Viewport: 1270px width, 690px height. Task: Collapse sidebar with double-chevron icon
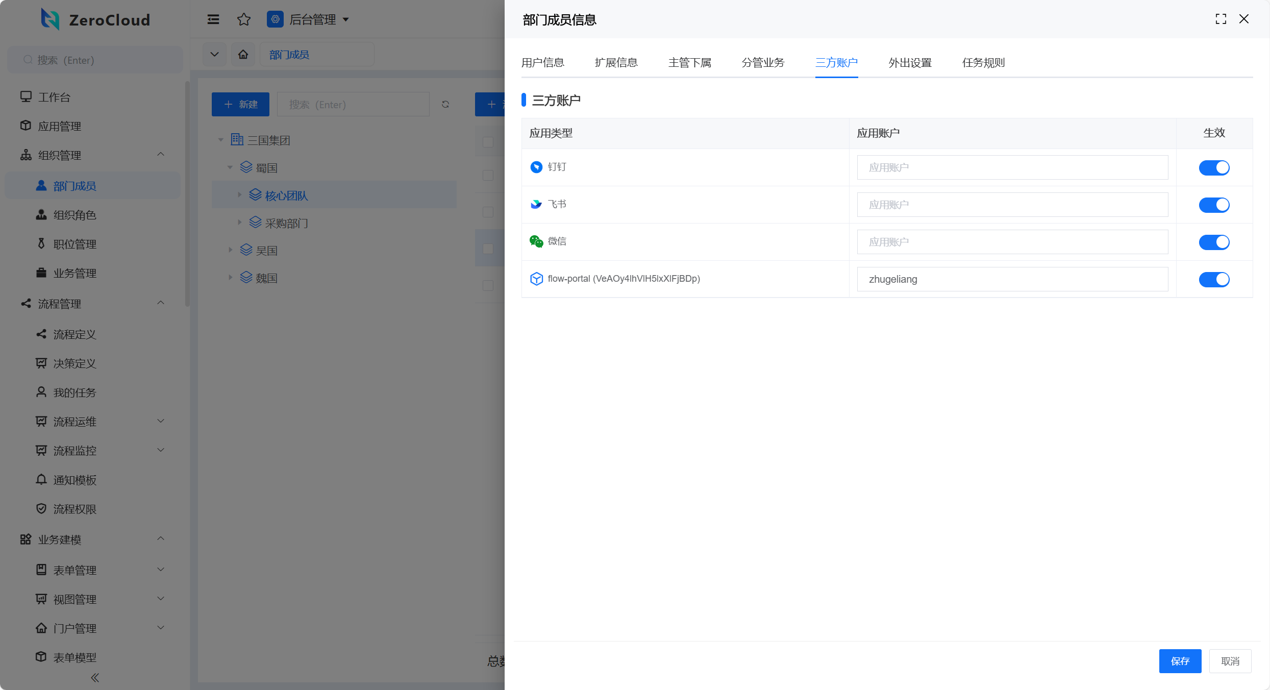point(95,678)
